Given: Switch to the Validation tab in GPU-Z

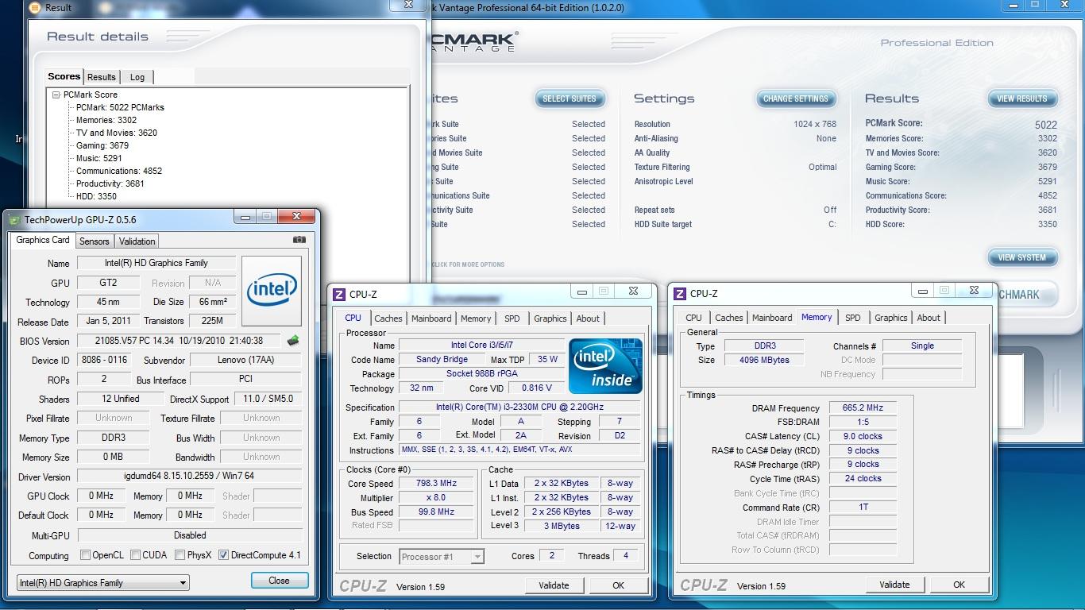Looking at the screenshot, I should tap(137, 241).
